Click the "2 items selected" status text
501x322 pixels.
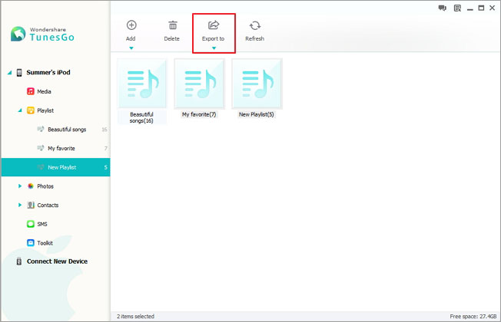pyautogui.click(x=135, y=317)
